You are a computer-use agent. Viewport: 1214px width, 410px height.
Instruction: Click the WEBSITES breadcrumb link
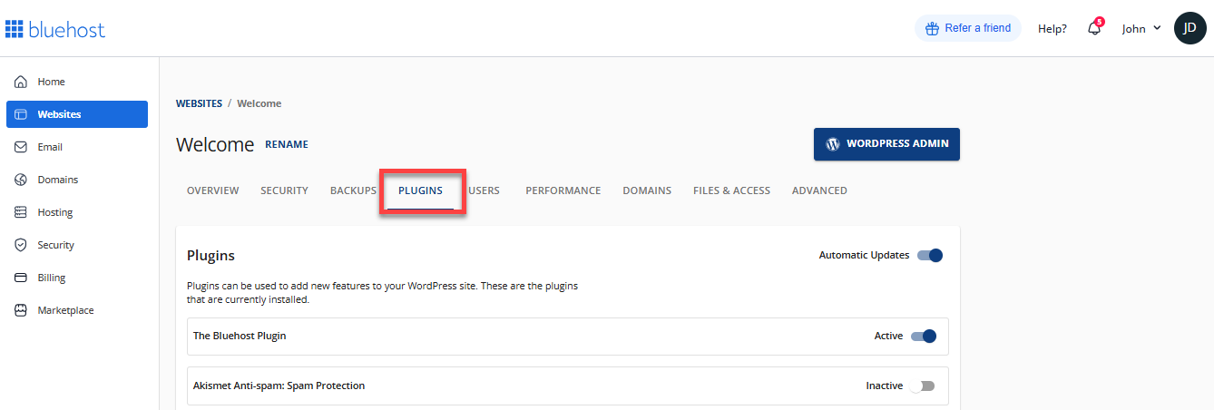click(199, 103)
